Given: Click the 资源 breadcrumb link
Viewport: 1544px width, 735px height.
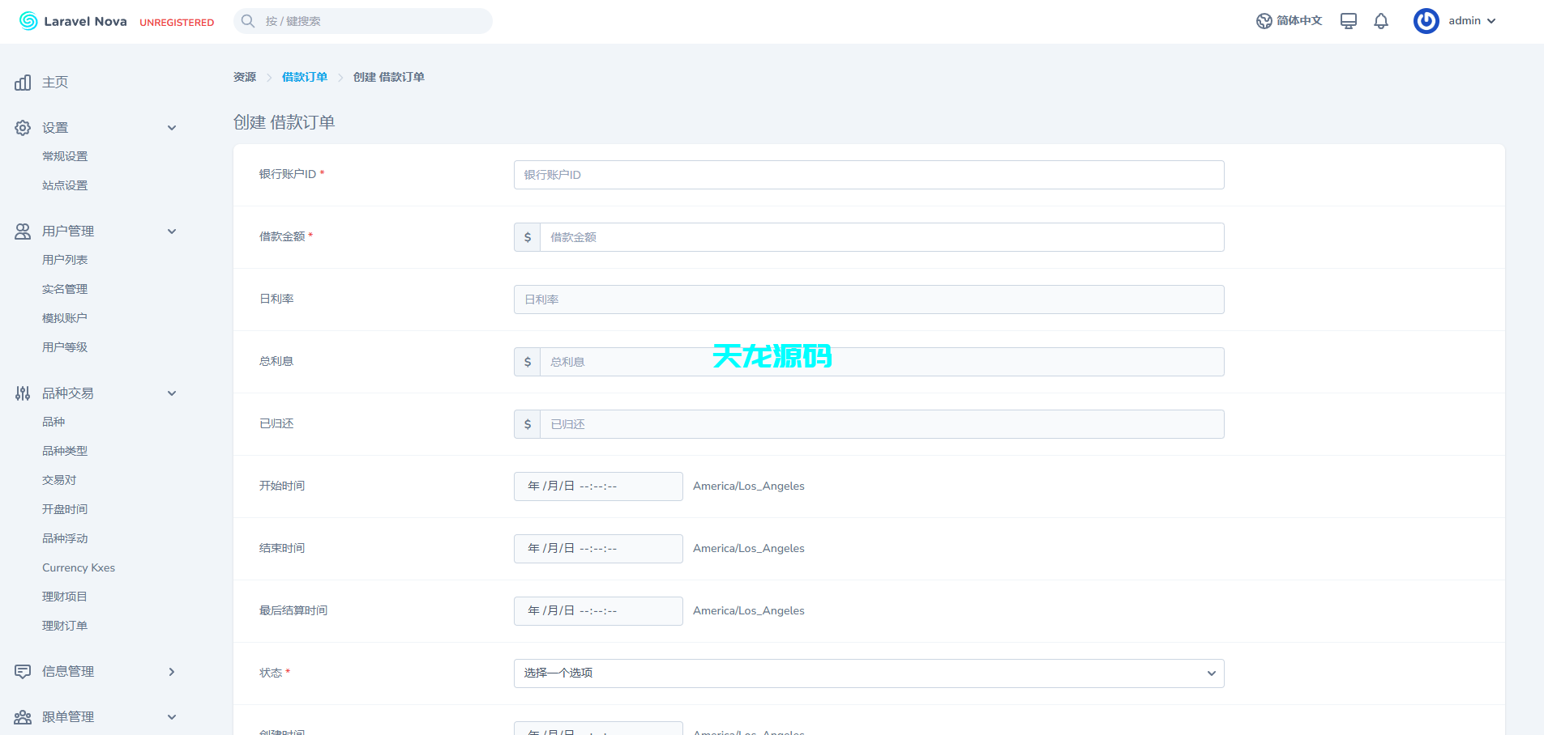Looking at the screenshot, I should [244, 77].
